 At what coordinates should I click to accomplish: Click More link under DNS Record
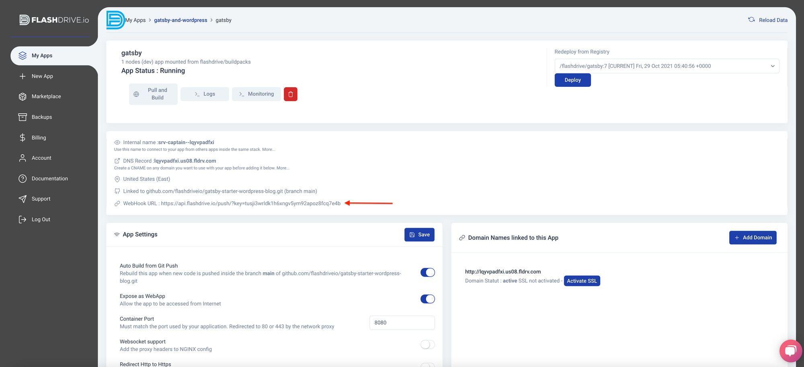pyautogui.click(x=283, y=168)
